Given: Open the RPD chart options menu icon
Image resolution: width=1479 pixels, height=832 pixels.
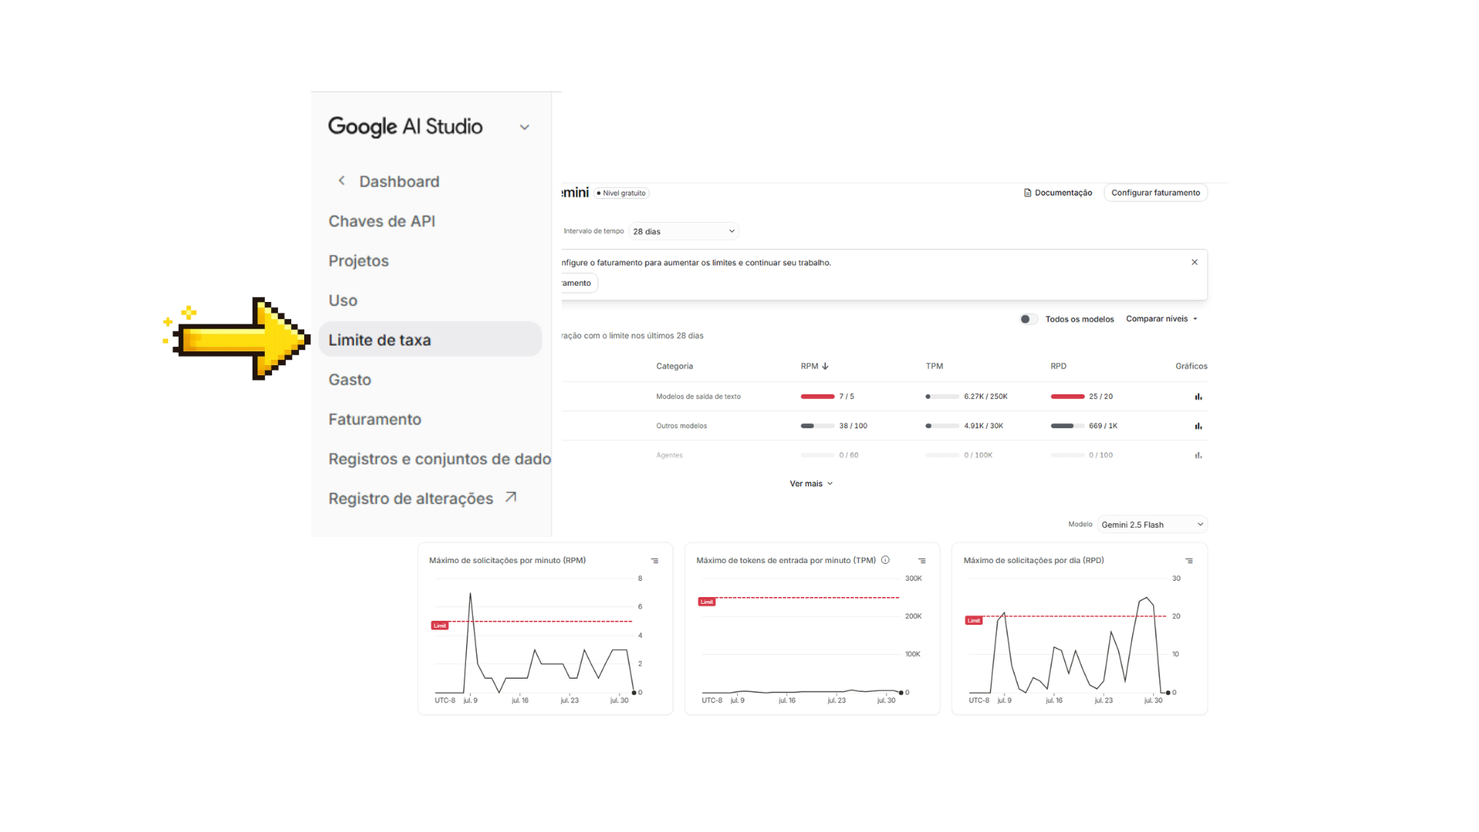Looking at the screenshot, I should tap(1189, 561).
